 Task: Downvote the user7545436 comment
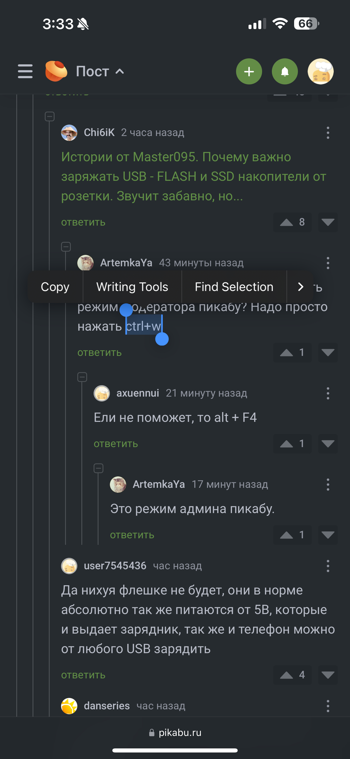[x=327, y=675]
